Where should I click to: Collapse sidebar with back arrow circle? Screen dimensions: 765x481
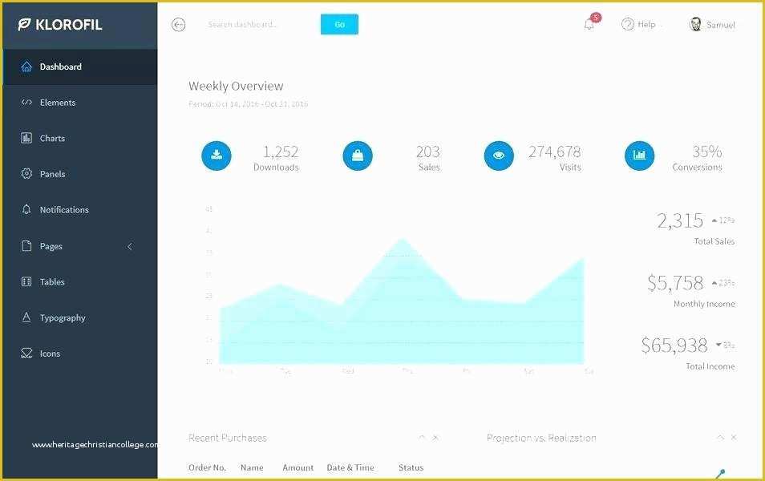coord(179,24)
